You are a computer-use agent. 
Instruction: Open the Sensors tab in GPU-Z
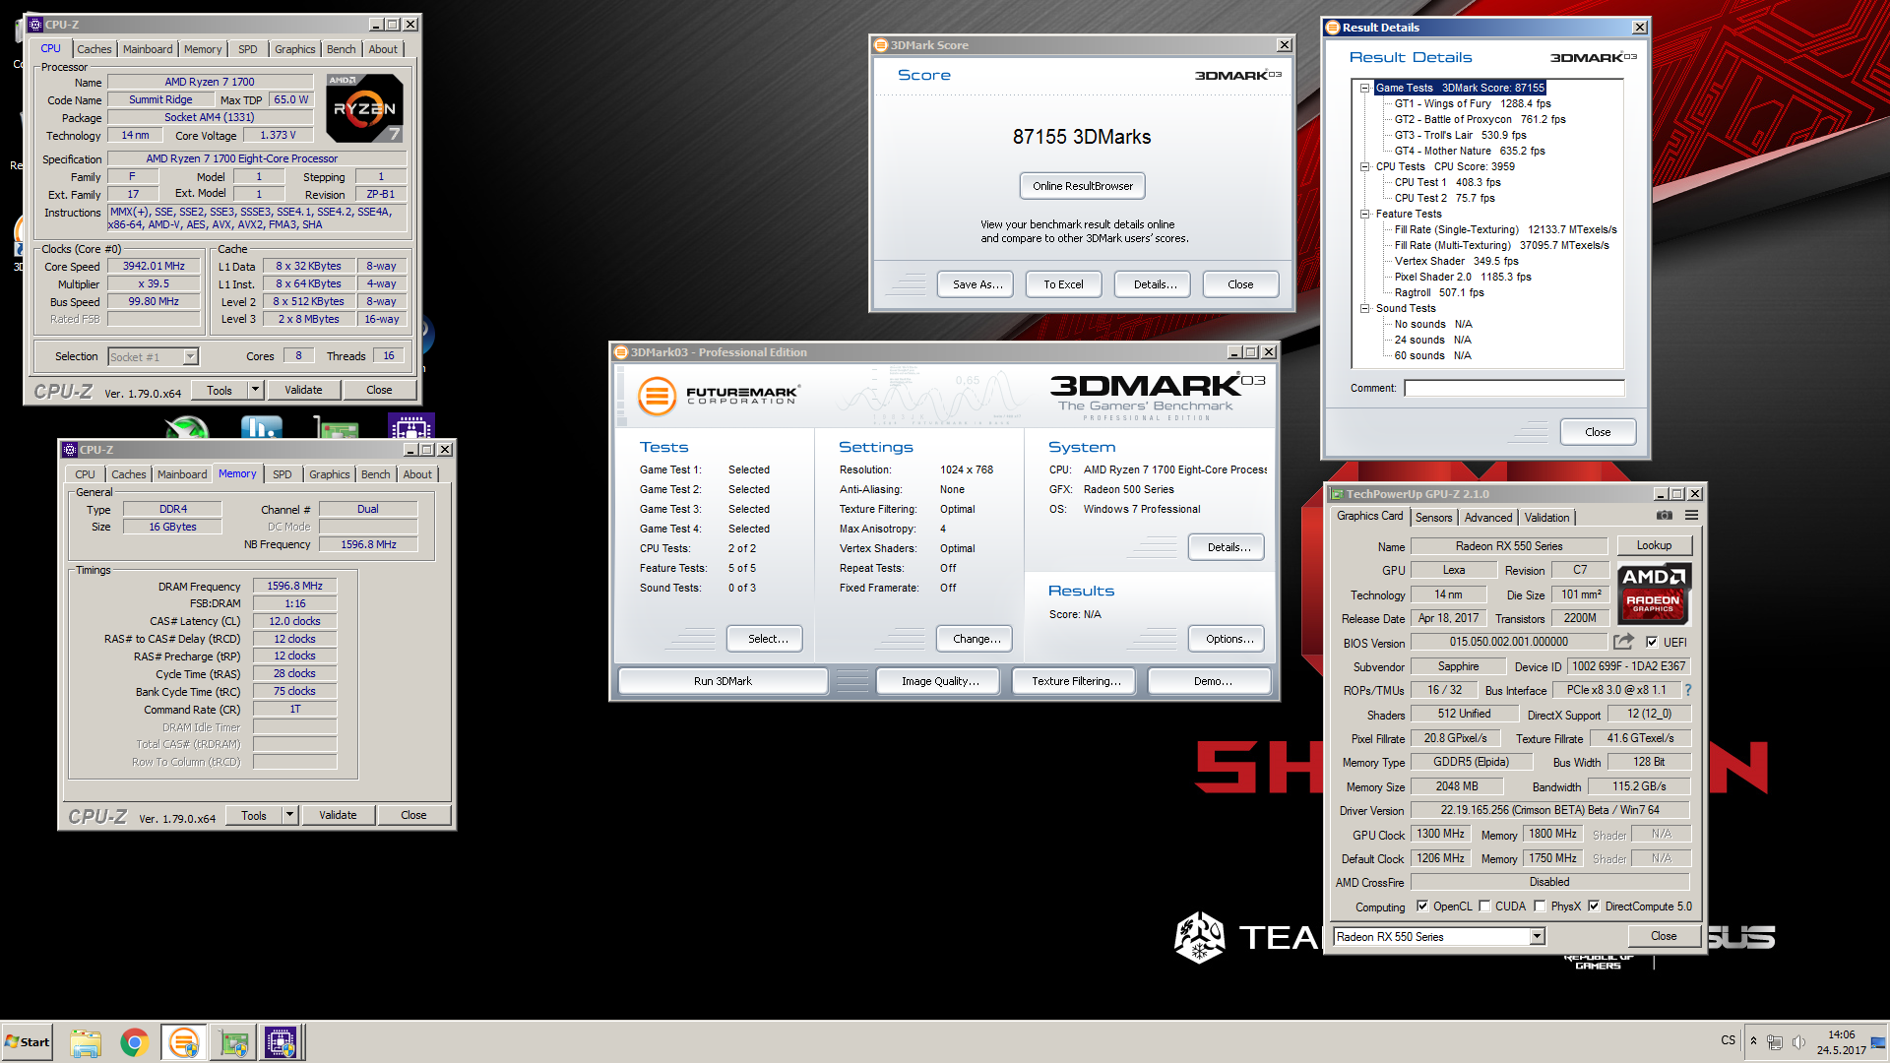pyautogui.click(x=1433, y=518)
